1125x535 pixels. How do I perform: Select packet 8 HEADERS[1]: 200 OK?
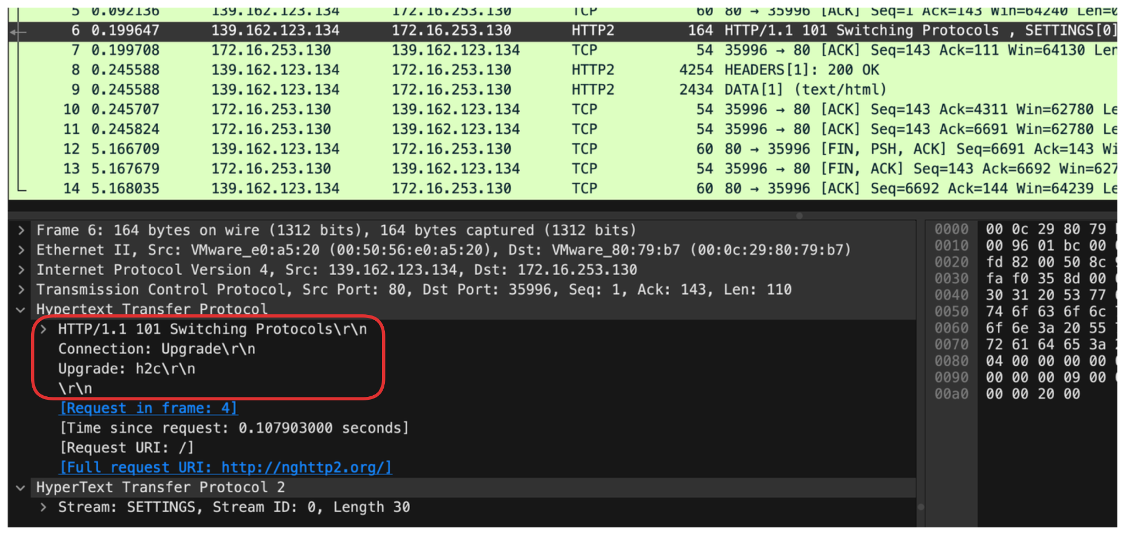pos(562,70)
